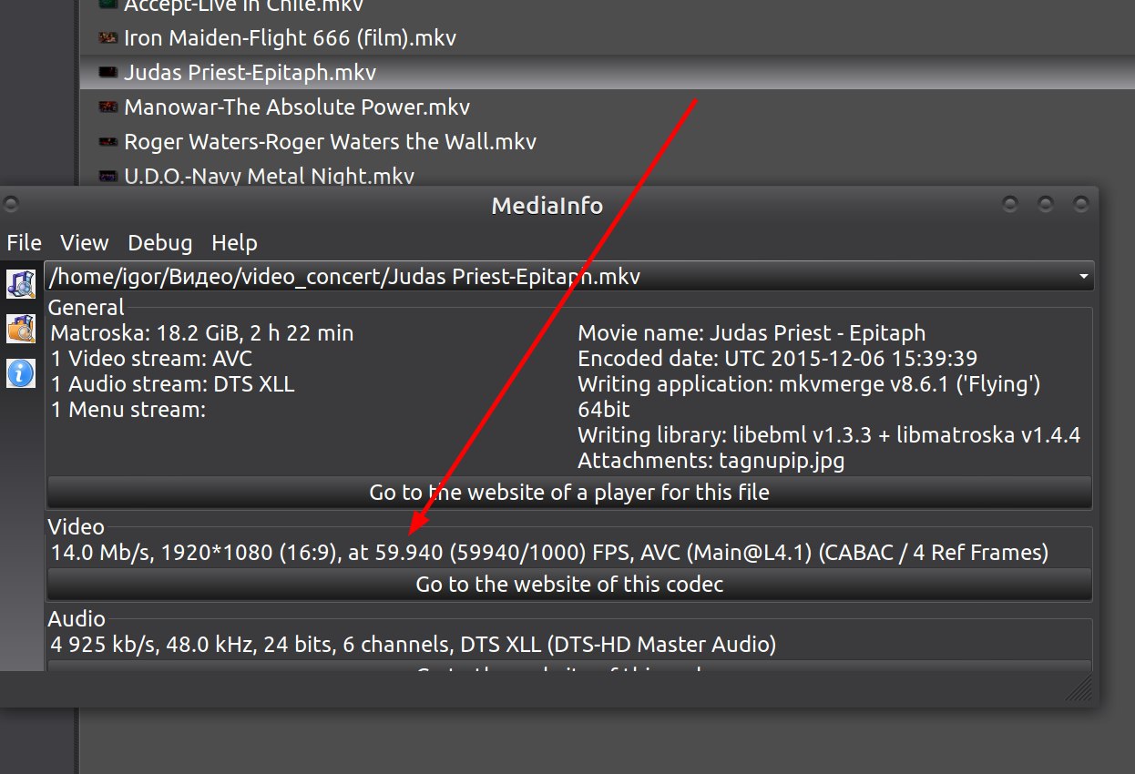
Task: Click the '1 Menu stream:' line
Action: click(x=128, y=410)
